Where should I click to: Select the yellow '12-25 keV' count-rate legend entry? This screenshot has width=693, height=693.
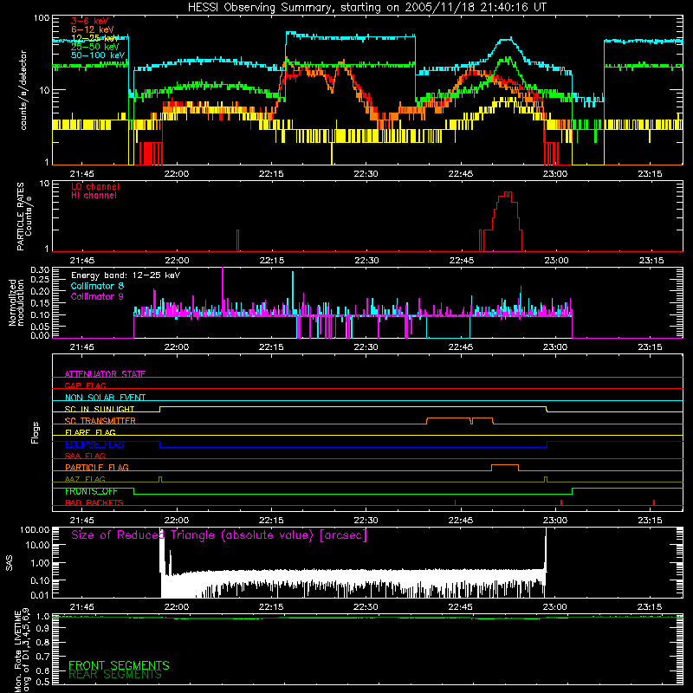[95, 38]
